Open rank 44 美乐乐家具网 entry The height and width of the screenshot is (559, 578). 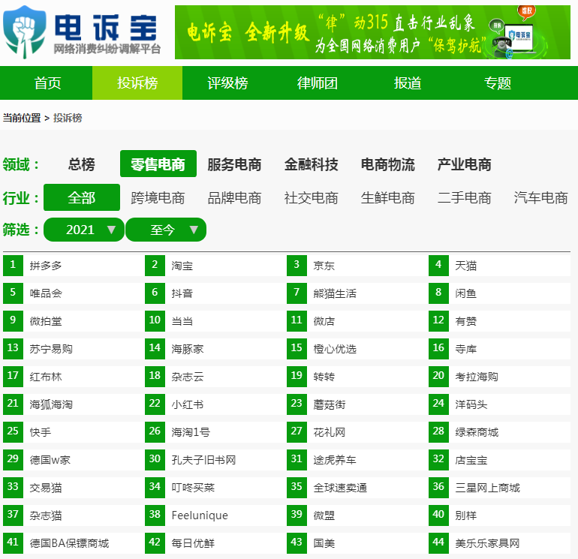[x=499, y=543]
